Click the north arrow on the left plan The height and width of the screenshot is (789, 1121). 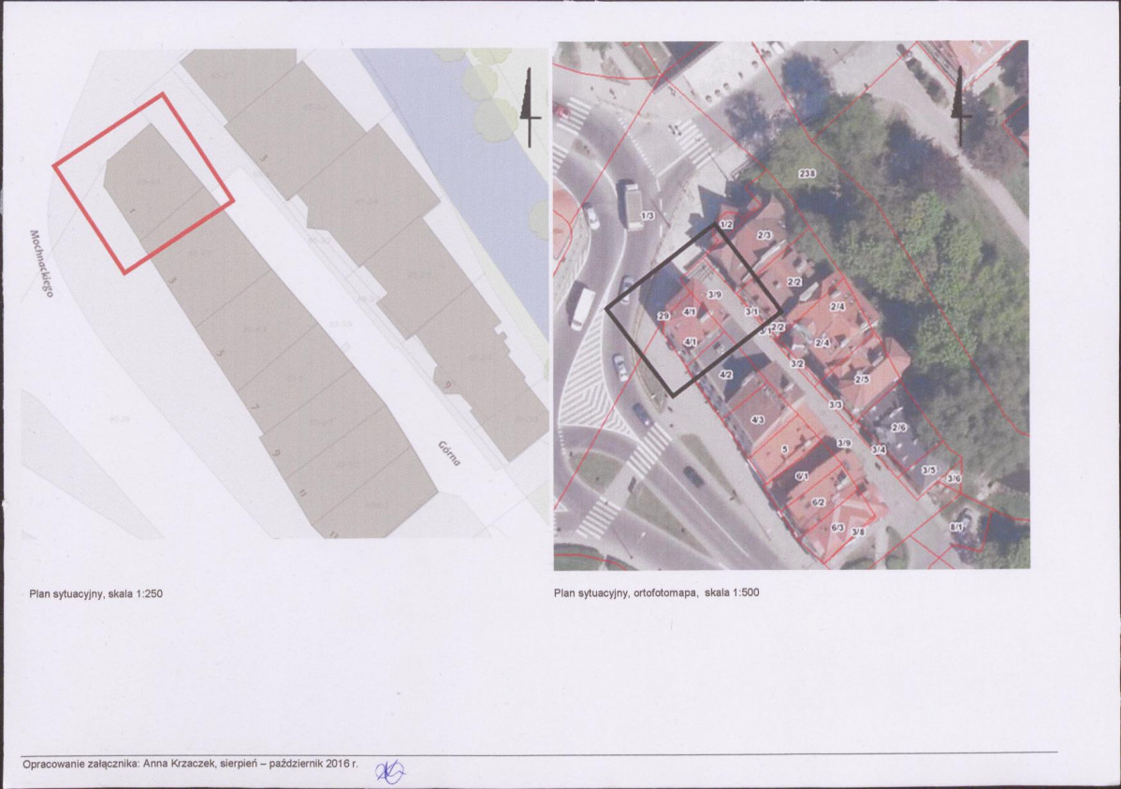coord(529,108)
